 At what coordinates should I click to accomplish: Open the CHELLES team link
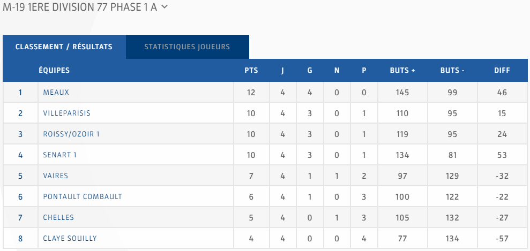[58, 218]
